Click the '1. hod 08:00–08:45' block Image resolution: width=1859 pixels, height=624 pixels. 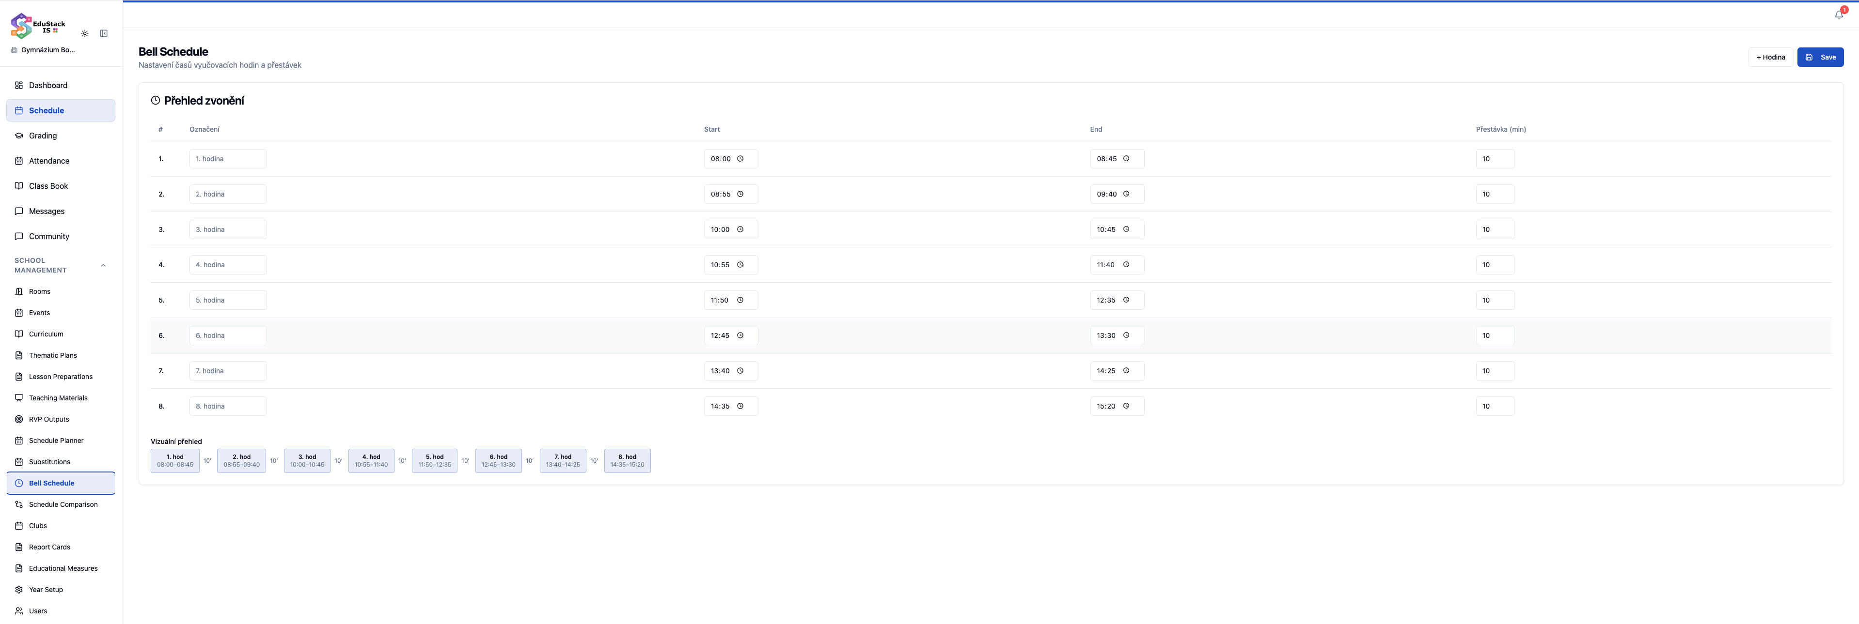click(175, 460)
